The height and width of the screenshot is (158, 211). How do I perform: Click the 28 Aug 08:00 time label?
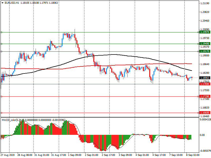25,155
